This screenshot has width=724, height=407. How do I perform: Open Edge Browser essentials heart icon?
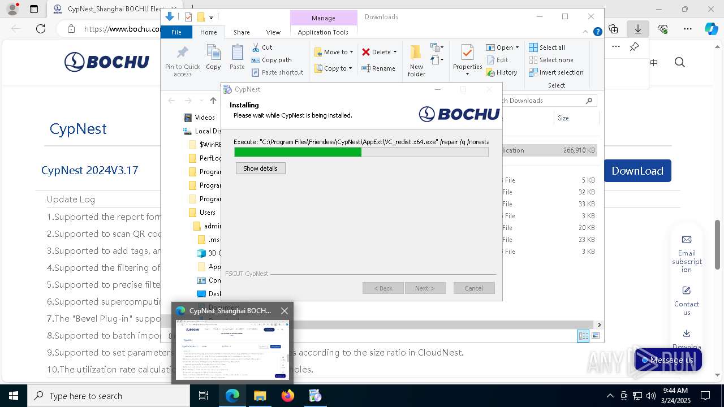pyautogui.click(x=662, y=29)
